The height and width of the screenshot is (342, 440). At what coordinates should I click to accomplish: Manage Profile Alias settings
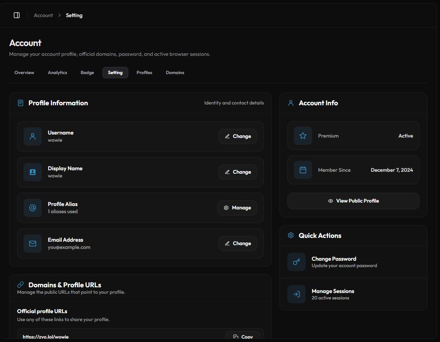click(237, 208)
